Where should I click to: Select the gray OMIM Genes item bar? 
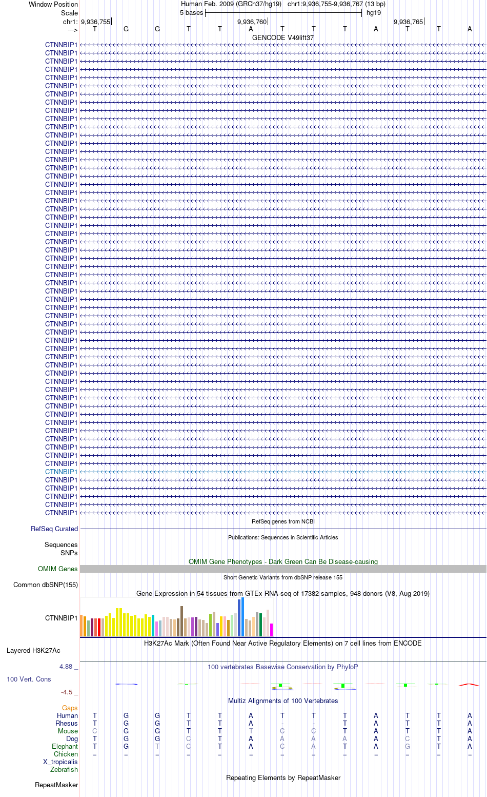(283, 569)
